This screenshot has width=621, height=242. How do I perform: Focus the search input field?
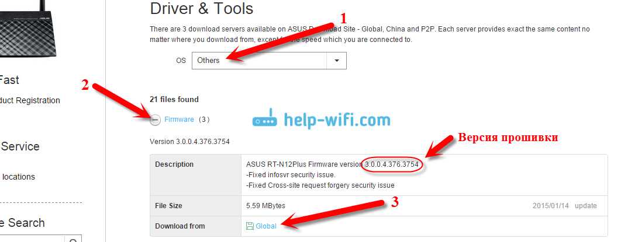pos(32,240)
